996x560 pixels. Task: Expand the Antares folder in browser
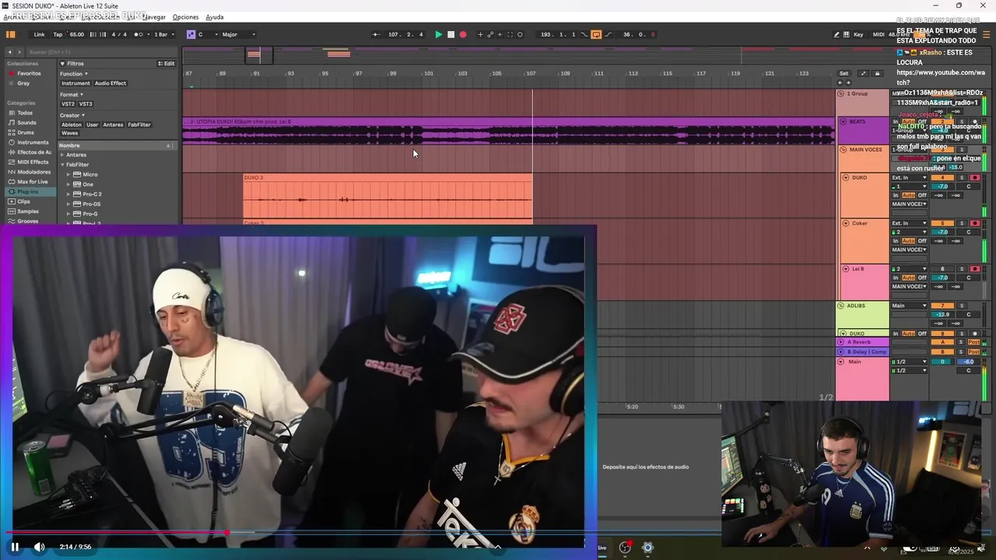[62, 155]
